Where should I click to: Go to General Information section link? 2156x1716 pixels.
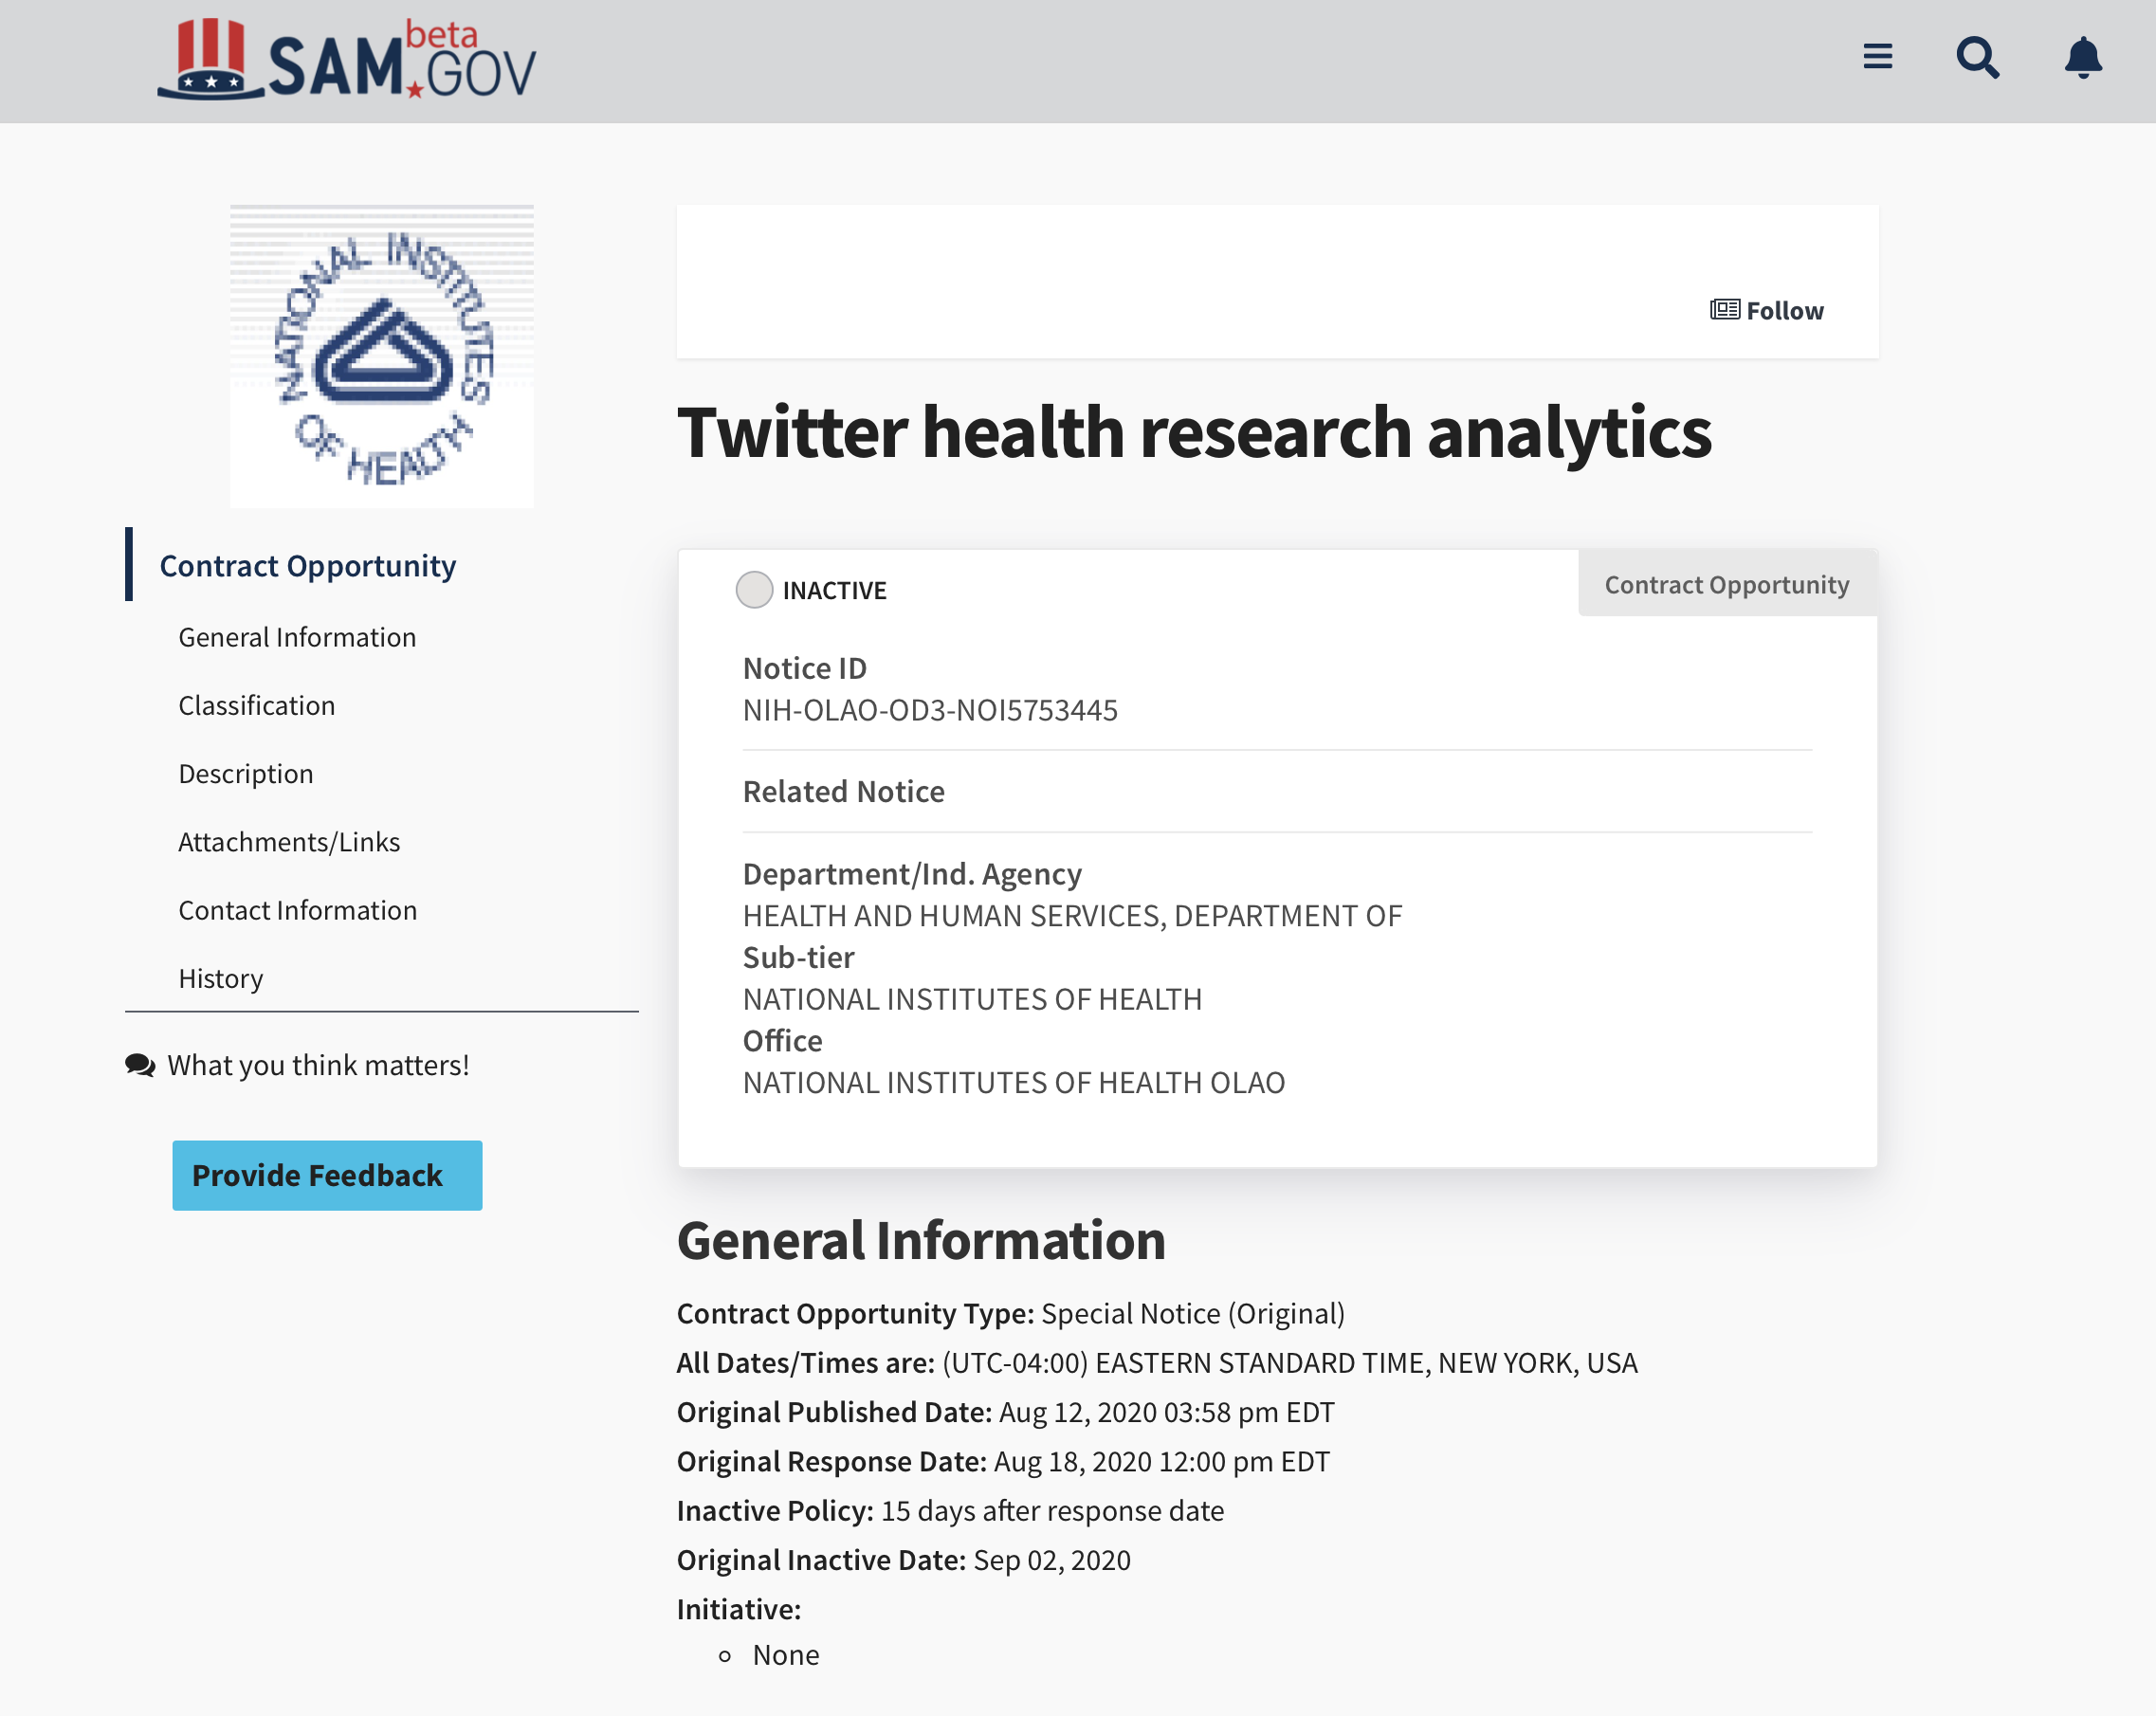coord(297,638)
